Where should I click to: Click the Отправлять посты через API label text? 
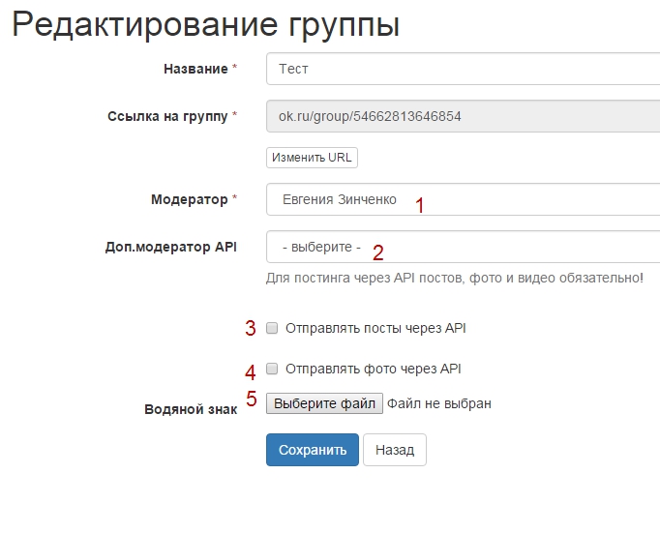[x=375, y=328]
